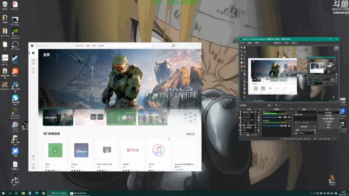Open the scene transition type dropdown
Image resolution: width=349 pixels, height=196 pixels.
304,130
